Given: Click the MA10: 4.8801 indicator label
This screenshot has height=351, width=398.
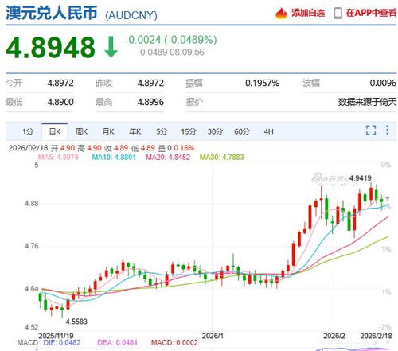Looking at the screenshot, I should 114,157.
